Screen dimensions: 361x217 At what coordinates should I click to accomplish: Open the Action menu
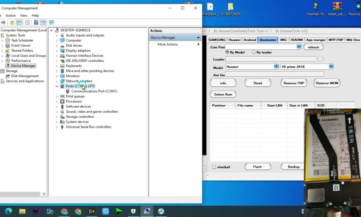[10, 15]
